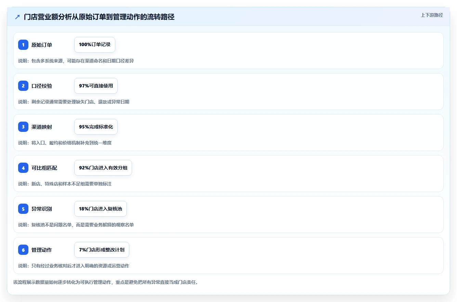Click the note 复核池不是问题名单
Image resolution: width=457 pixels, height=302 pixels.
pos(76,225)
